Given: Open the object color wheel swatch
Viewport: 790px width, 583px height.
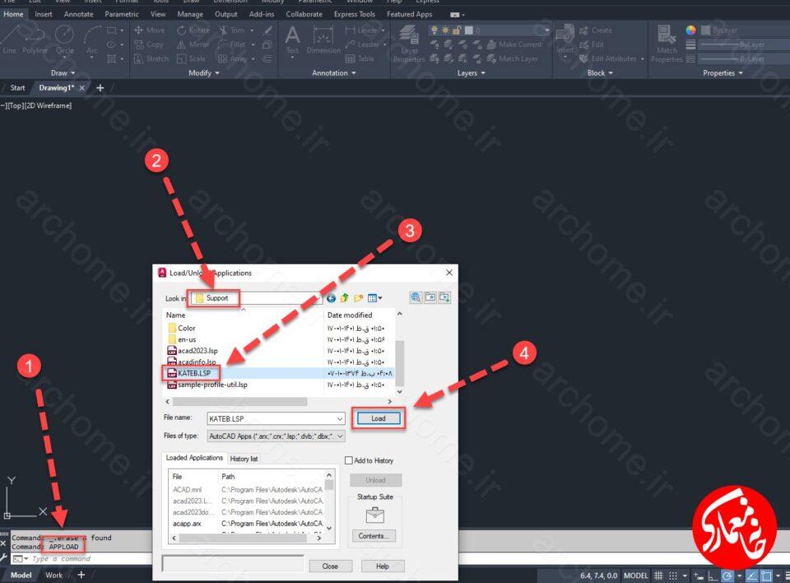Looking at the screenshot, I should point(690,30).
